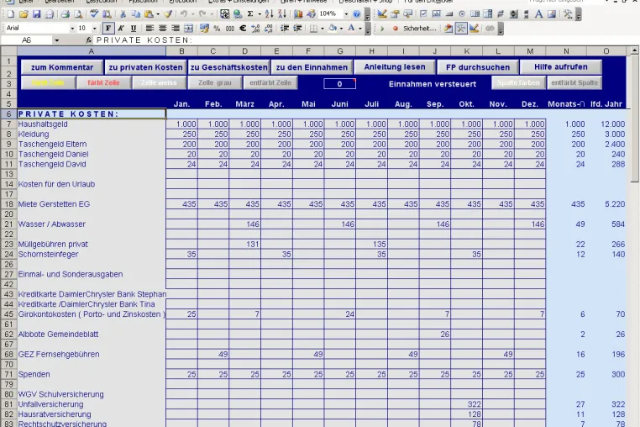
Task: Toggle Design Mode in the Control Toolbox
Action: point(382,14)
